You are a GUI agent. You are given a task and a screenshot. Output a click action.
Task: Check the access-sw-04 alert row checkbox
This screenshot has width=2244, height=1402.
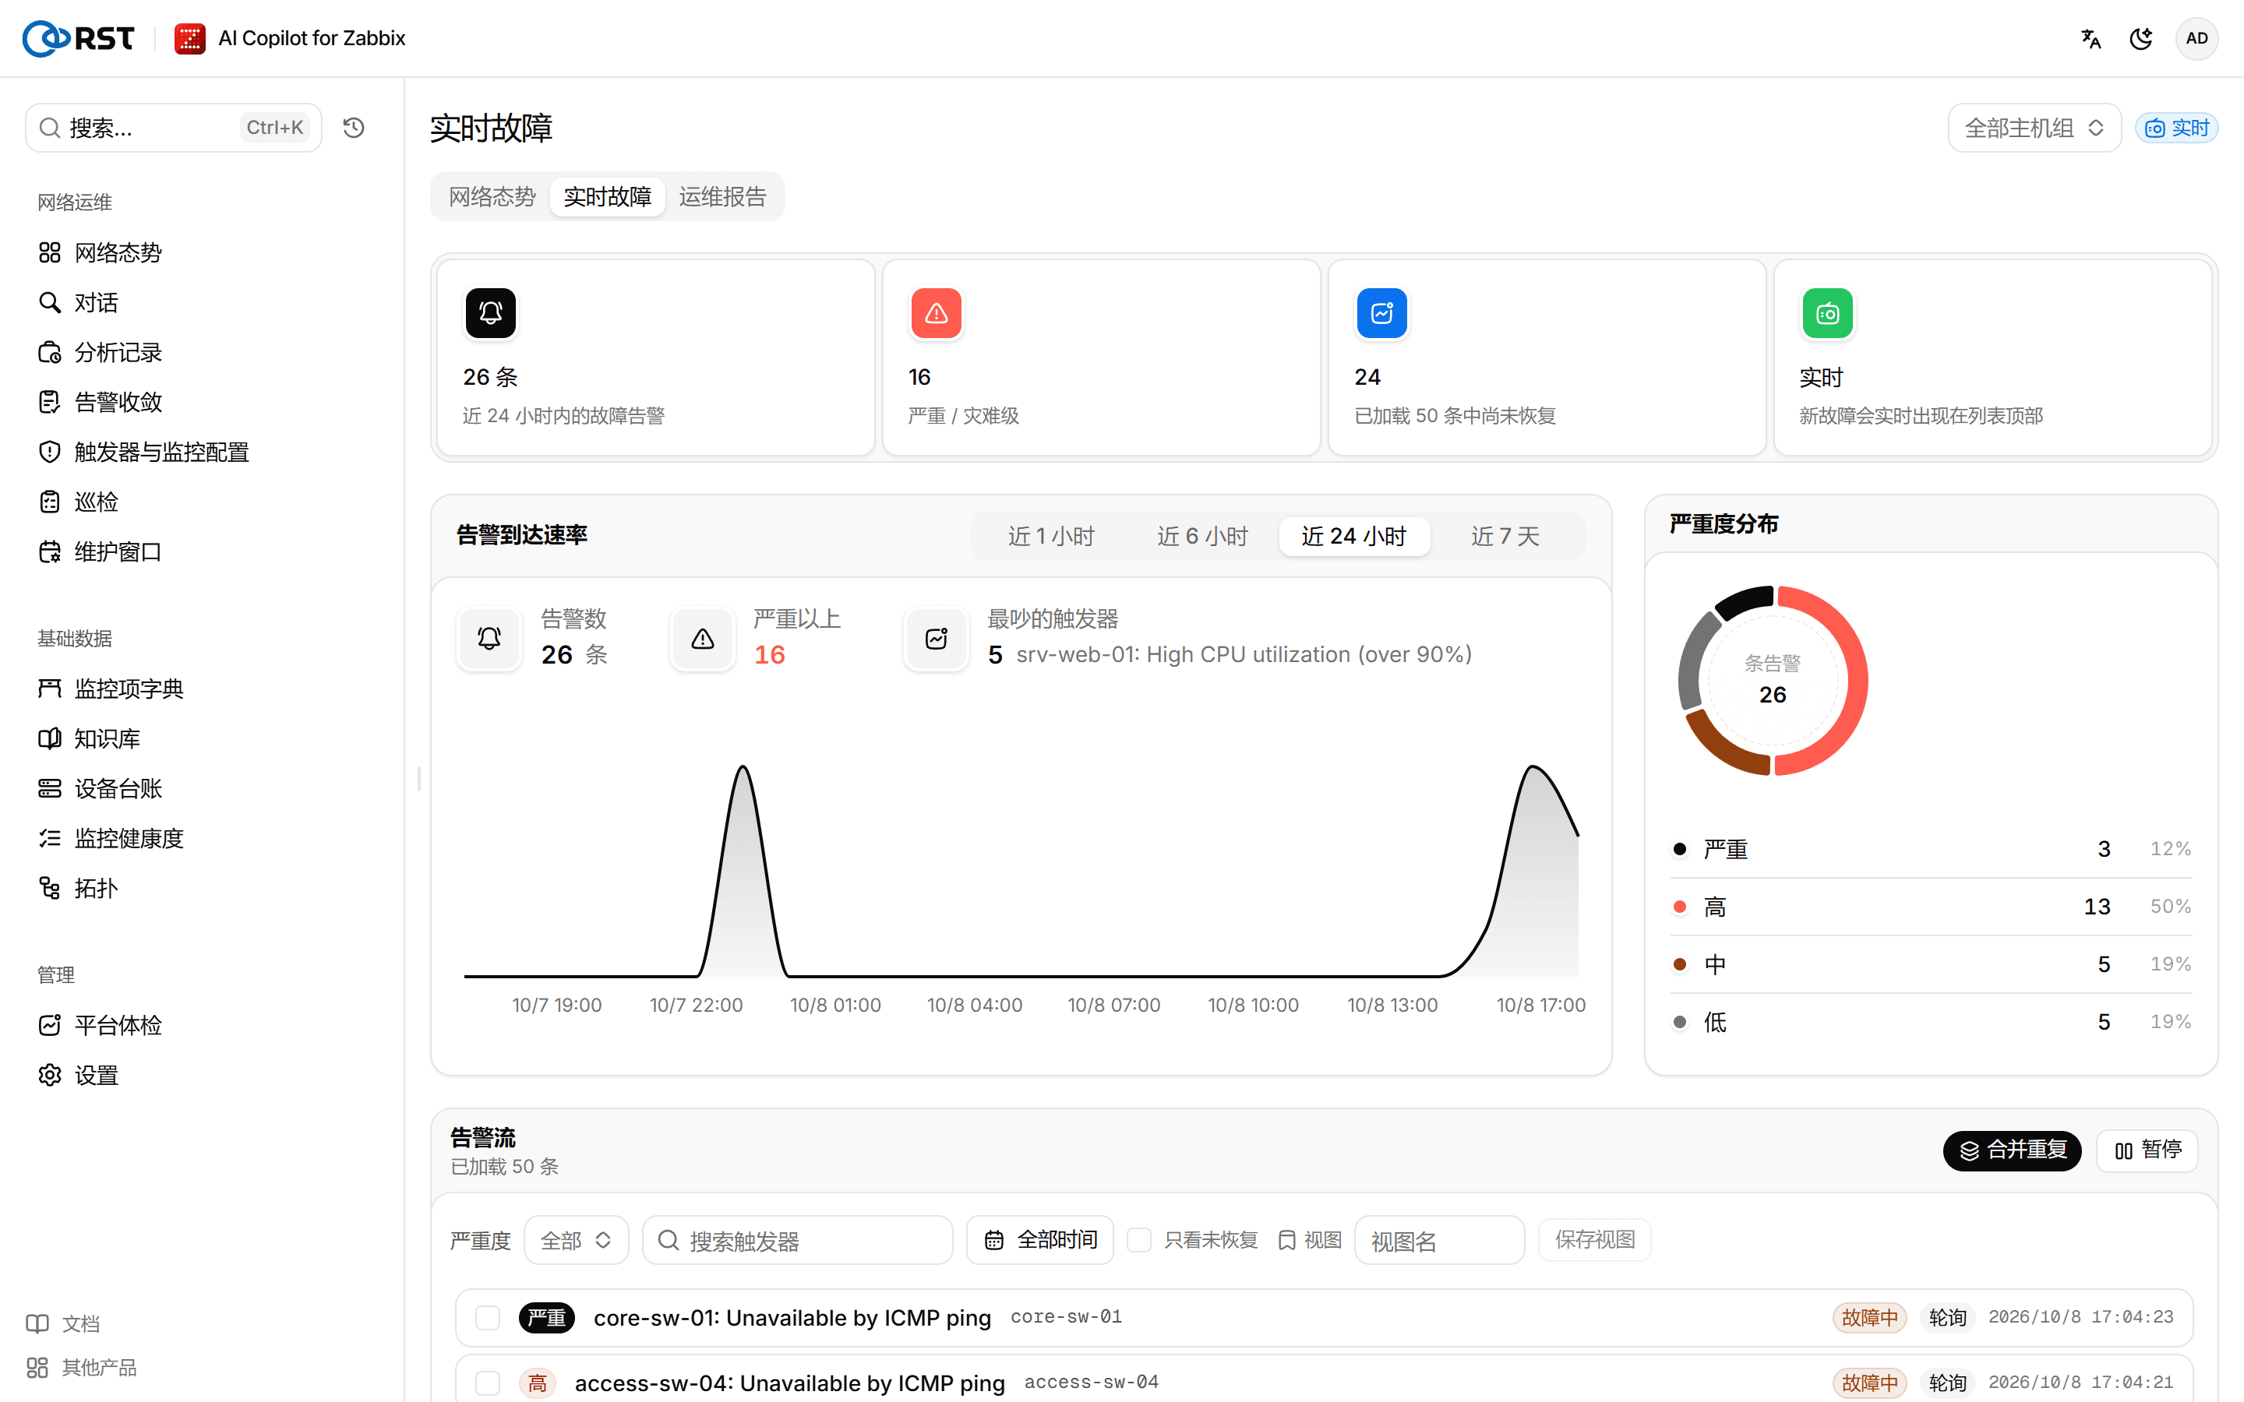(488, 1383)
